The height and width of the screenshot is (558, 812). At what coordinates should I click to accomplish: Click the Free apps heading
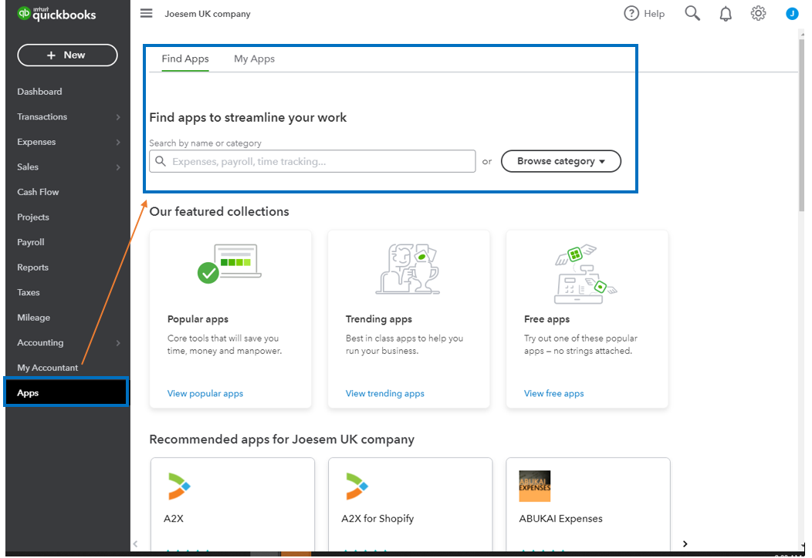[546, 319]
